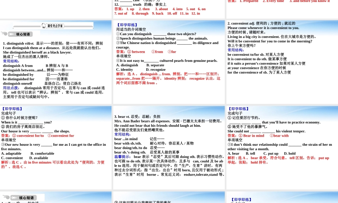Click the phrase 'be distinguished for'
Viewport: 338px width, 203px height.
pyautogui.click(x=19, y=79)
